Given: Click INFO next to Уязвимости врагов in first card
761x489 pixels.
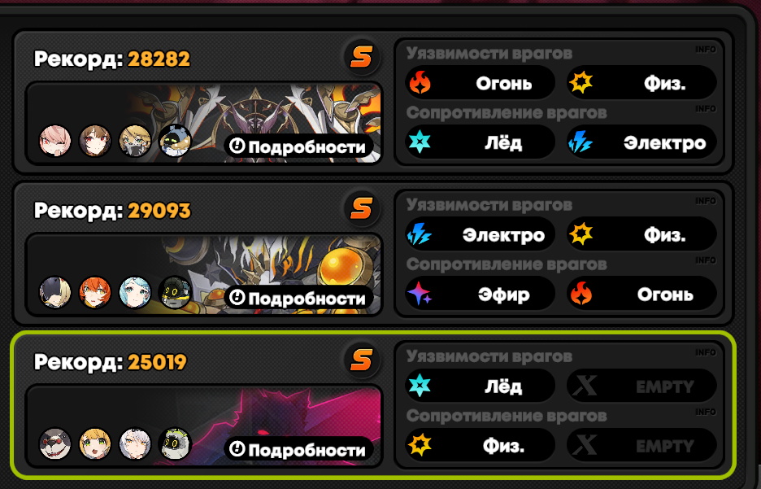Looking at the screenshot, I should 705,50.
